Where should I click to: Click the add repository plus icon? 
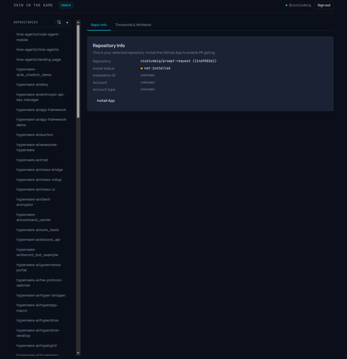pos(67,22)
